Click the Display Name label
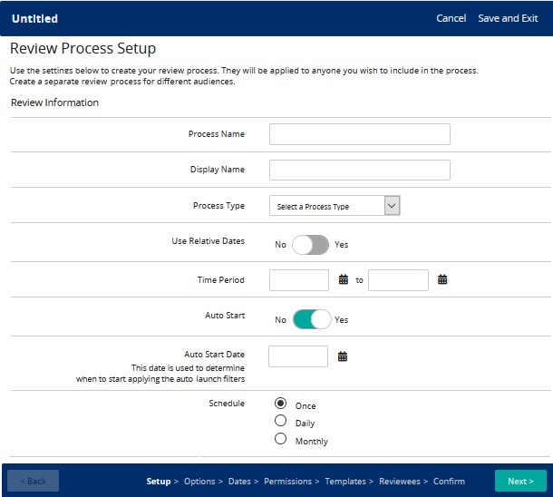Viewport: 553px width, 497px height. click(218, 170)
